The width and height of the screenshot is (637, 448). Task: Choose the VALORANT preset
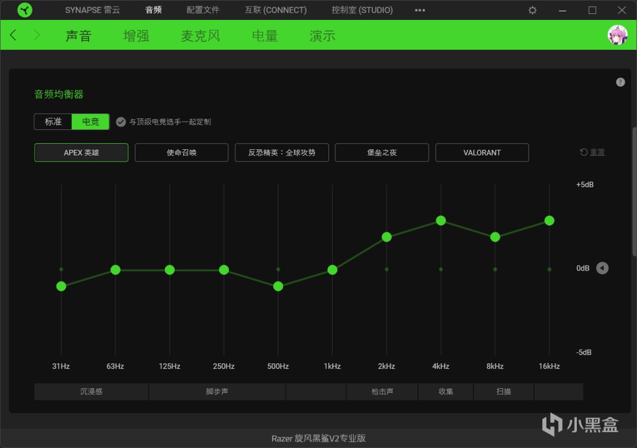(482, 153)
